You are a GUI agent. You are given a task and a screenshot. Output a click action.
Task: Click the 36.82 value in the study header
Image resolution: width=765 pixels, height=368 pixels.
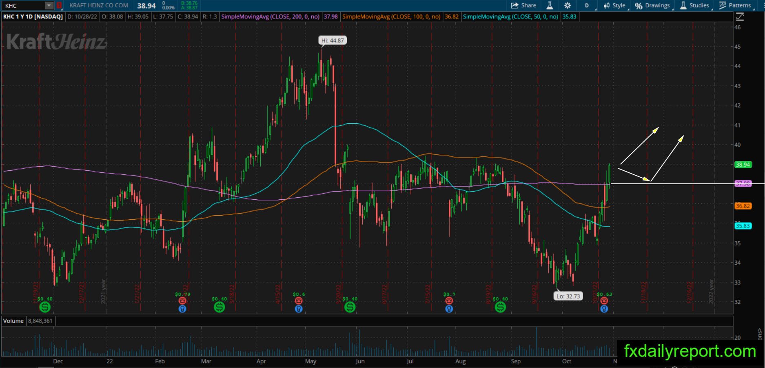click(x=452, y=17)
